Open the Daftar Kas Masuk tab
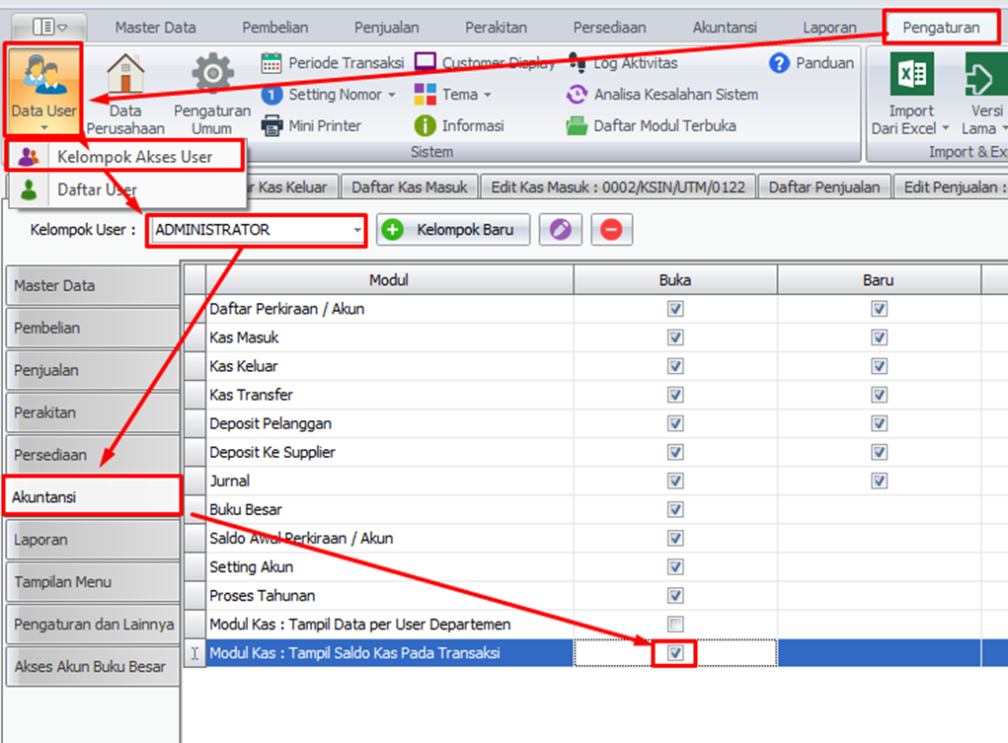The image size is (1008, 743). click(411, 186)
